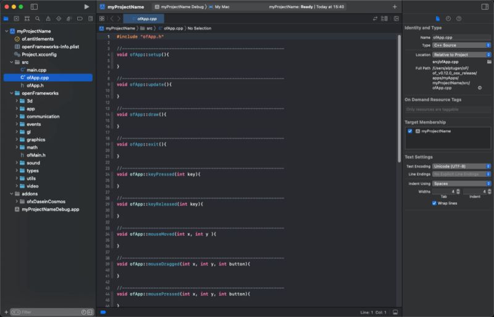Open the Type dropdown showing C++ Source

click(x=461, y=46)
